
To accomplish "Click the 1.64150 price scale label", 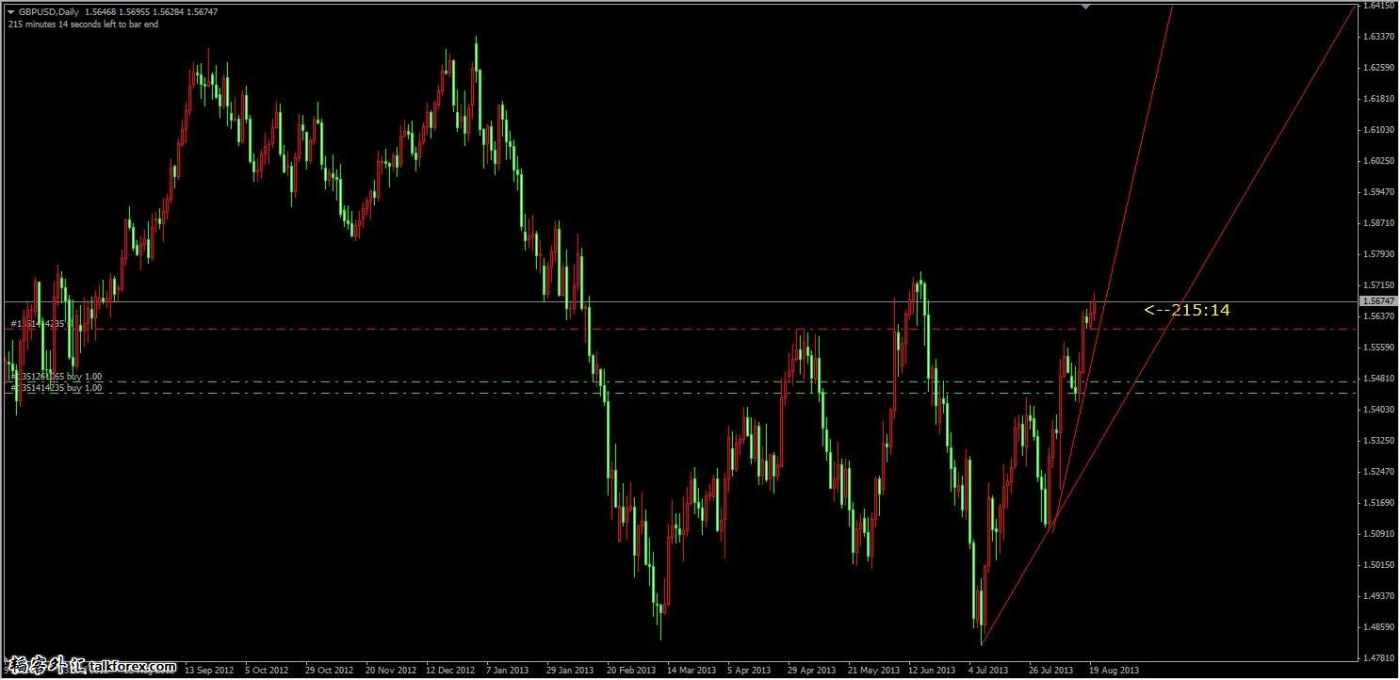I will point(1379,6).
